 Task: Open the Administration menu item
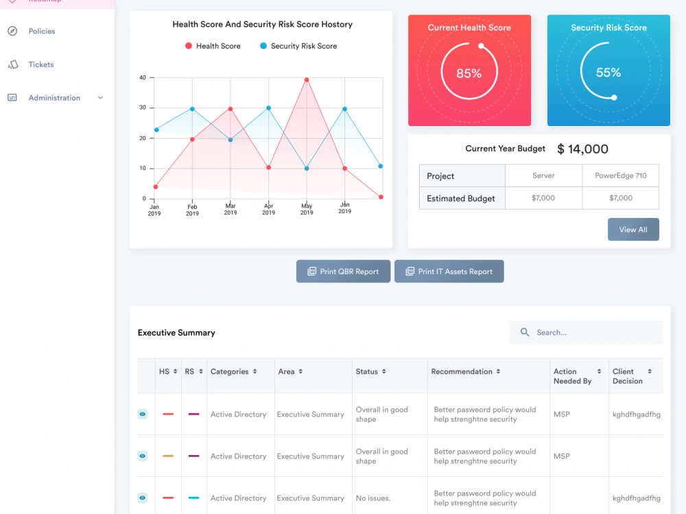[x=54, y=97]
